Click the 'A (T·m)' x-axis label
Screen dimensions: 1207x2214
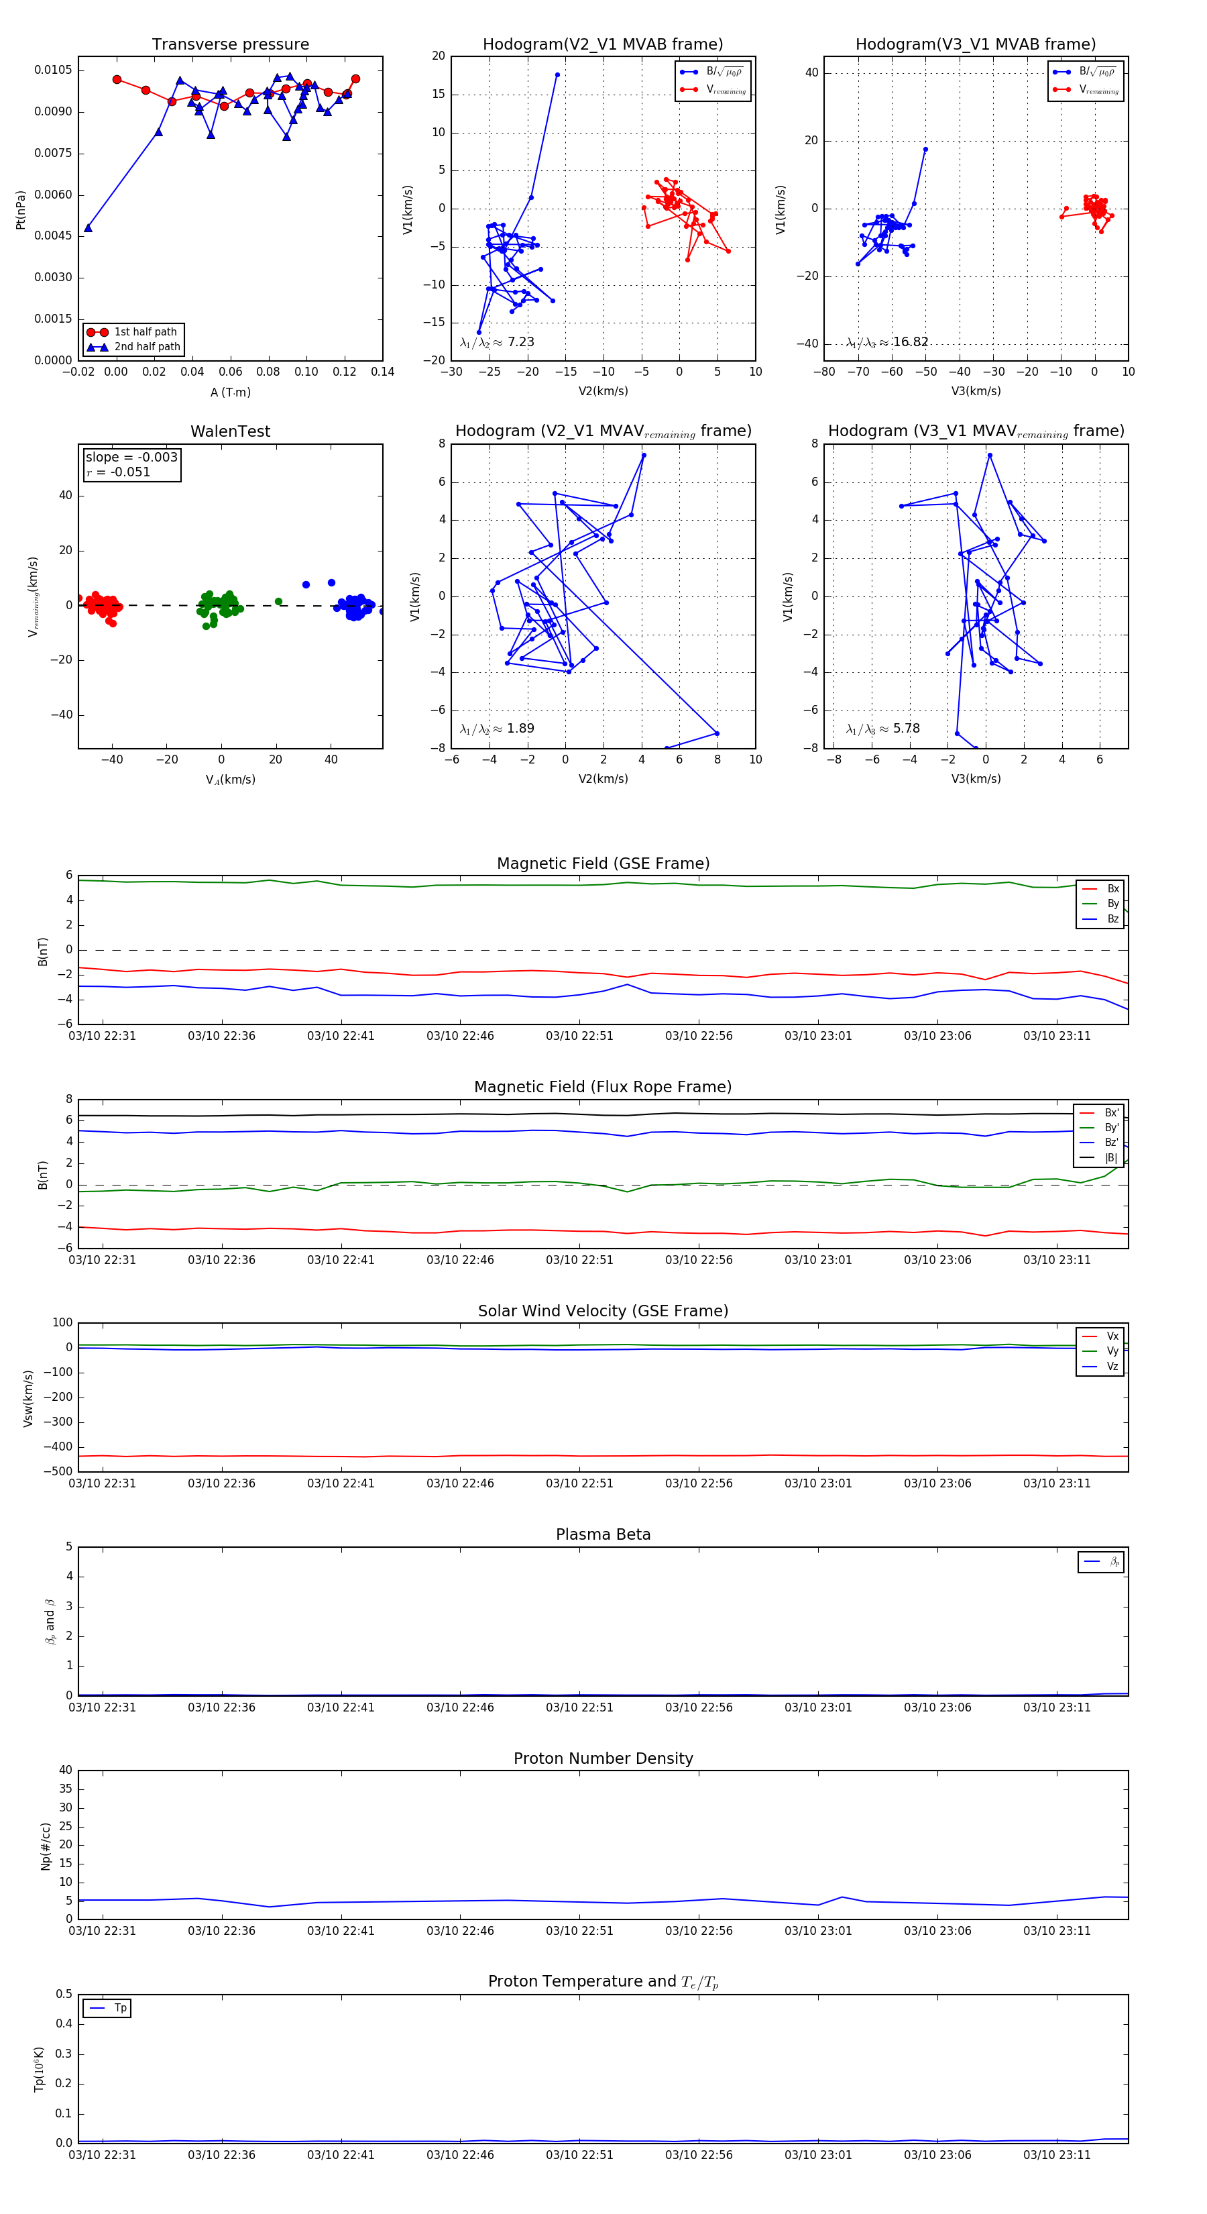point(230,392)
